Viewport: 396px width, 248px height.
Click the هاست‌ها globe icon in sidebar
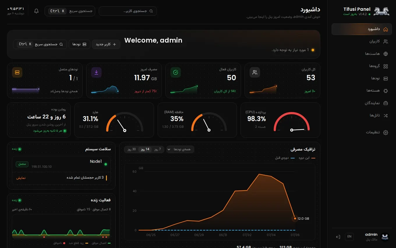click(x=386, y=54)
